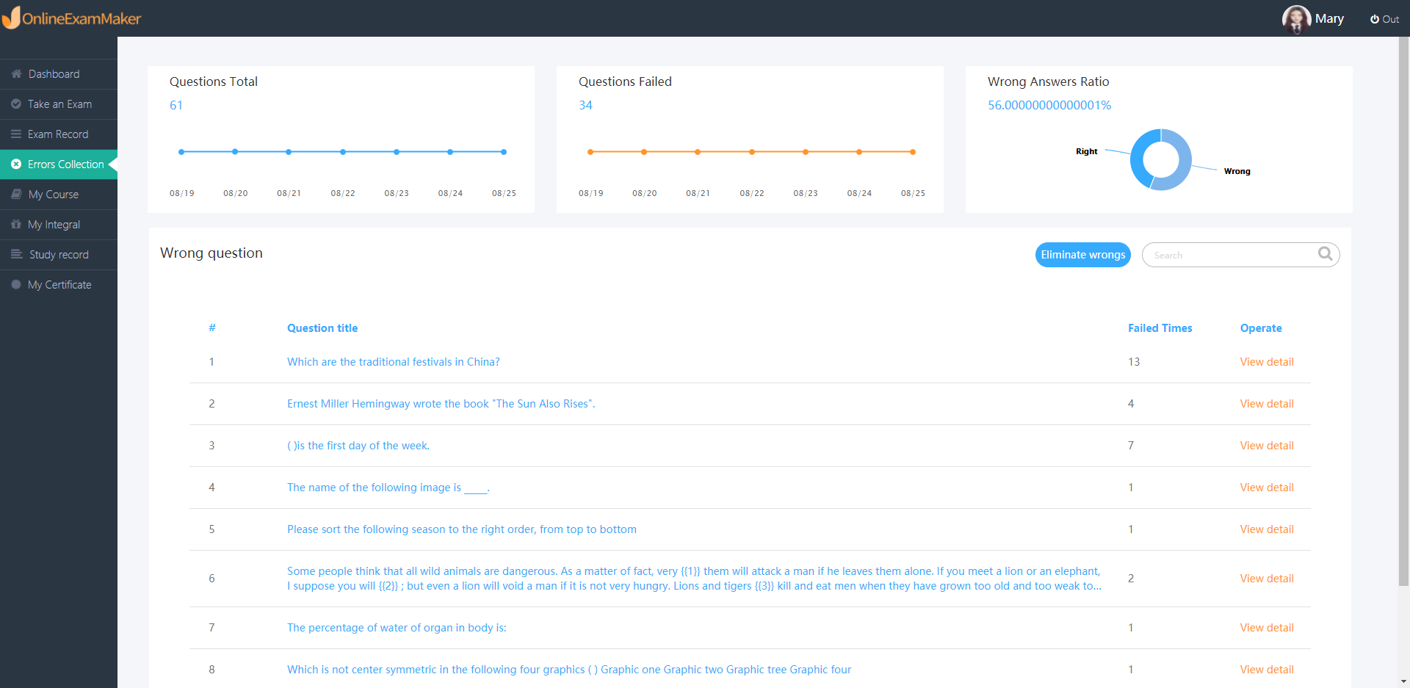This screenshot has width=1410, height=688.
Task: Click the 08/22 point on Questions Failed chart
Action: click(751, 152)
